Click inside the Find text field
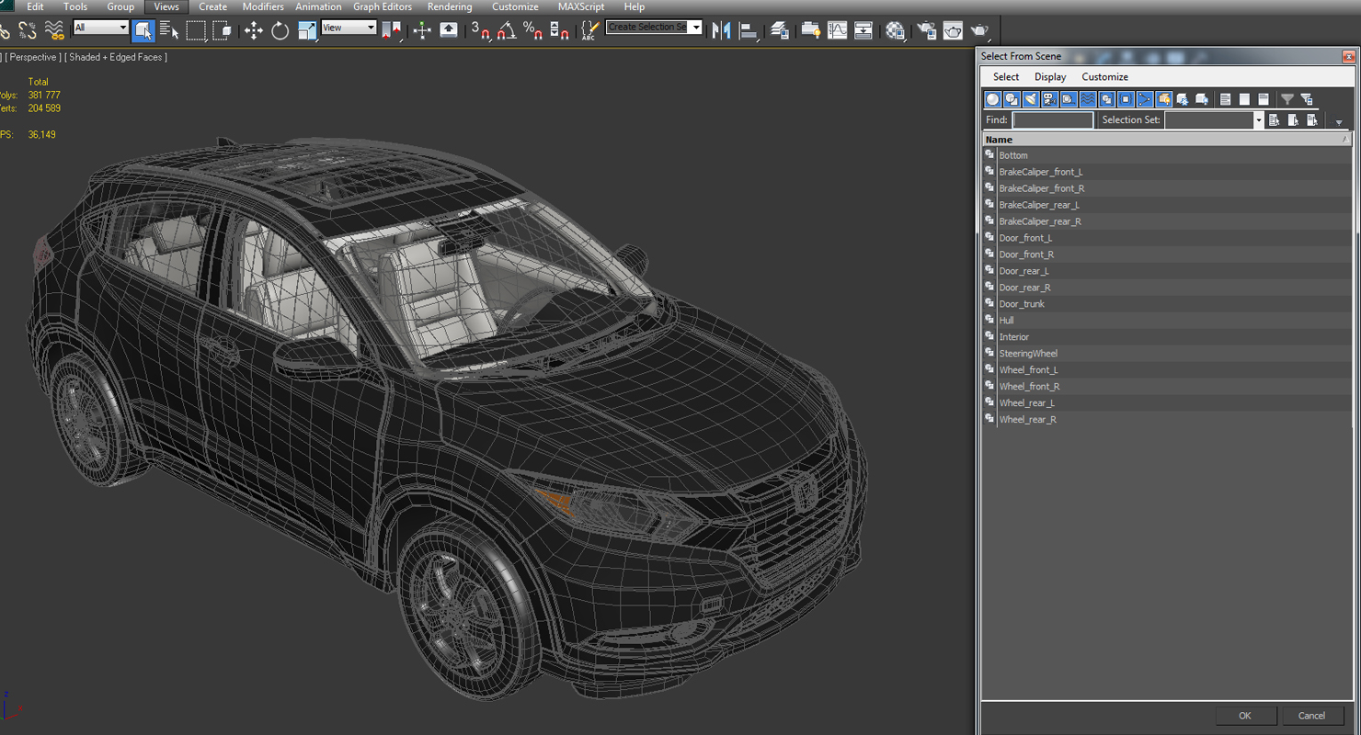1361x735 pixels. coord(1053,120)
